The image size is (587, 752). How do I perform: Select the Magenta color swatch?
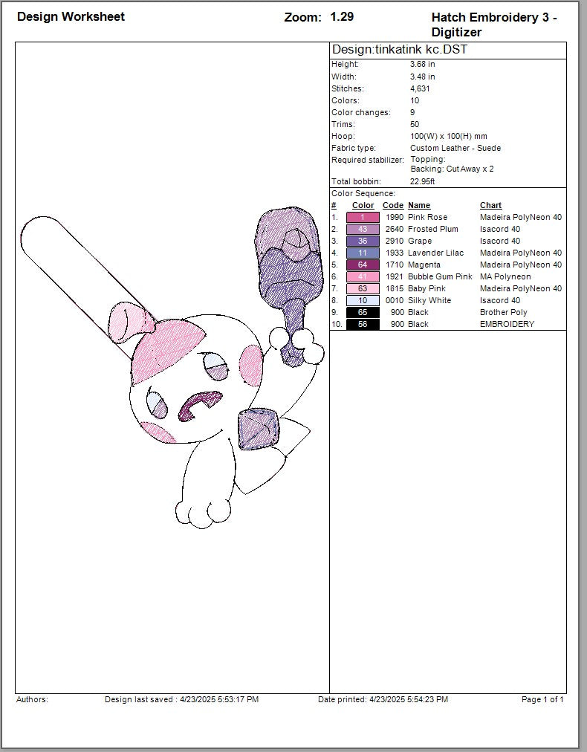[363, 265]
